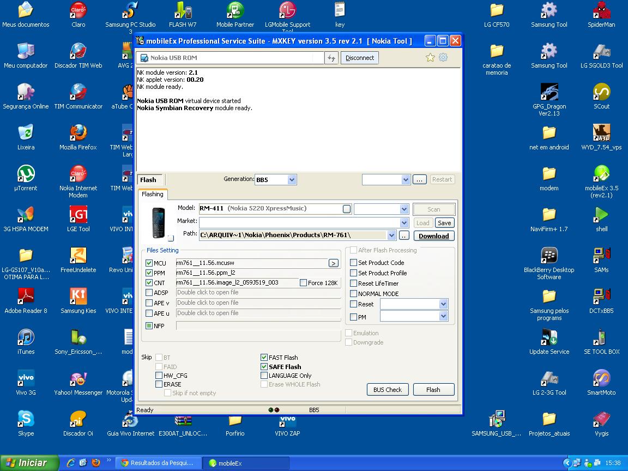Viewport: 628px width, 471px height.
Task: Open the Iniciar start menu
Action: 29,463
